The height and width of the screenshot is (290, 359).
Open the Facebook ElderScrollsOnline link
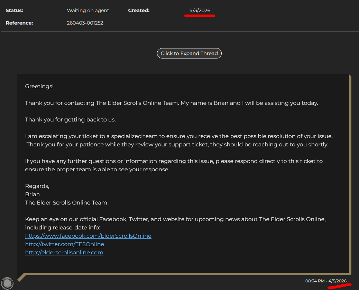[x=88, y=236]
